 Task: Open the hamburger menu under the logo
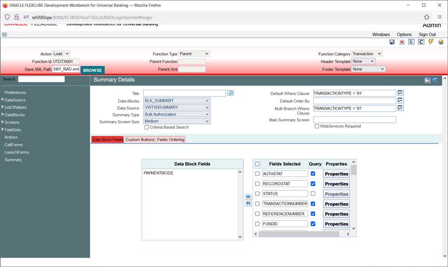(5, 35)
